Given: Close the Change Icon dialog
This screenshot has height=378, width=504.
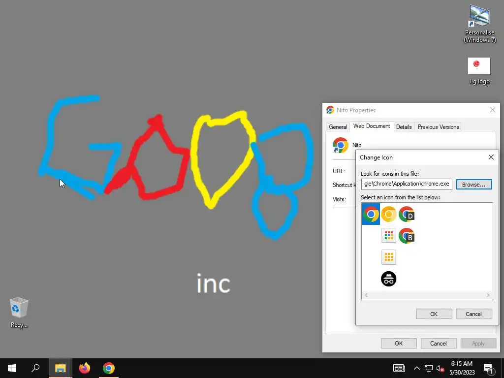Looking at the screenshot, I should (491, 157).
